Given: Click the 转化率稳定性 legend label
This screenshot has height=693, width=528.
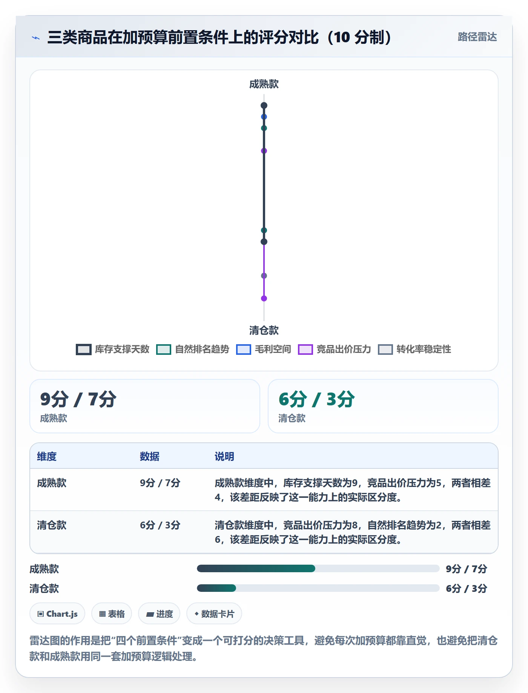Looking at the screenshot, I should (424, 350).
